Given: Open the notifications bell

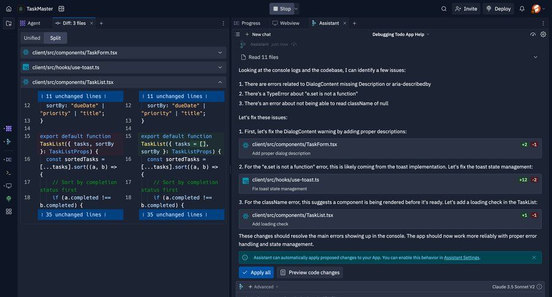Looking at the screenshot, I should [x=522, y=9].
